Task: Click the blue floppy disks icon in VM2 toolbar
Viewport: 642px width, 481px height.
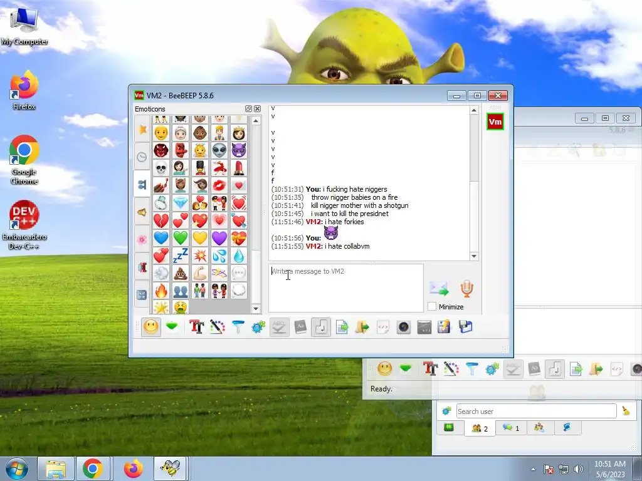Action: (x=465, y=327)
